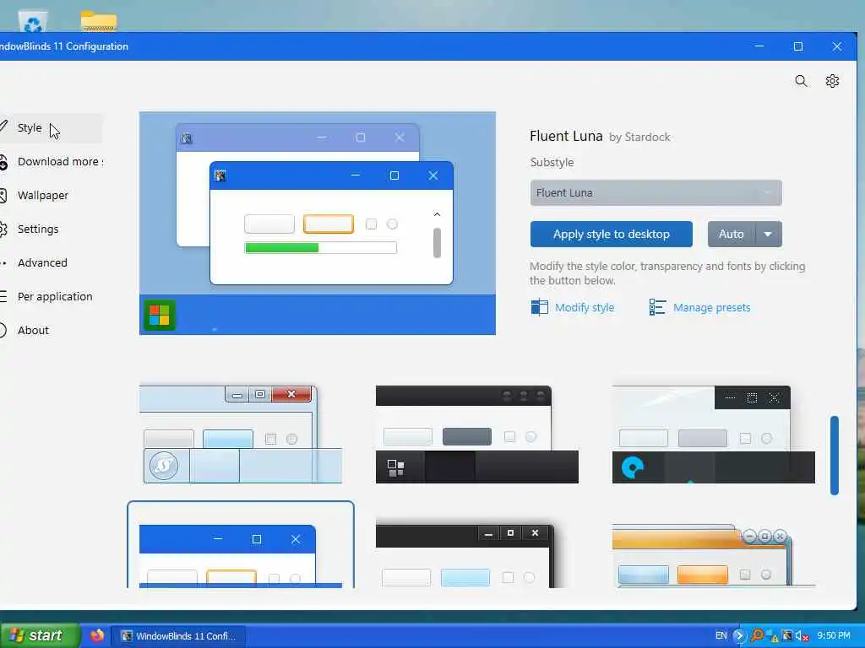Click the Windows XP start button
Viewport: 865px width, 648px height.
click(40, 635)
